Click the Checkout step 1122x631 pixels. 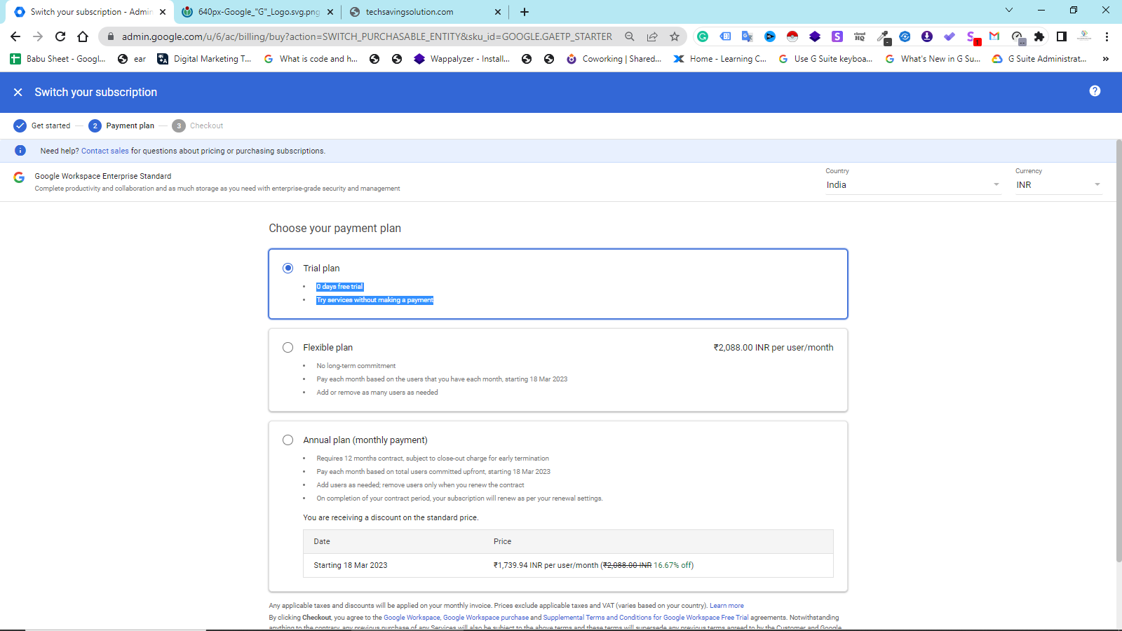pyautogui.click(x=198, y=125)
